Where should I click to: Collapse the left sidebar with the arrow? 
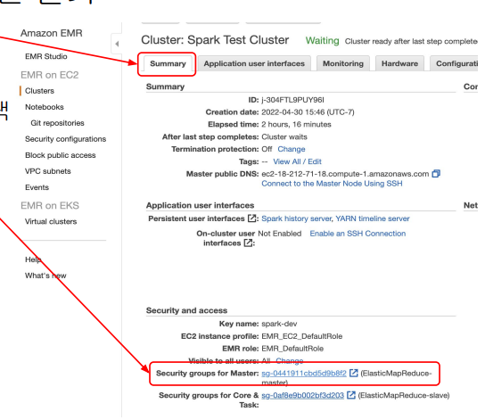point(117,44)
